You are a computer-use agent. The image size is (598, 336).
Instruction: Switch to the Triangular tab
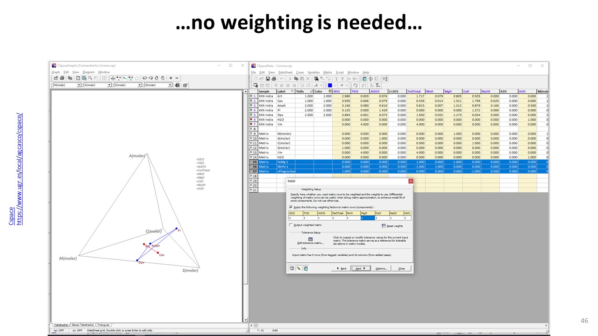point(103,325)
